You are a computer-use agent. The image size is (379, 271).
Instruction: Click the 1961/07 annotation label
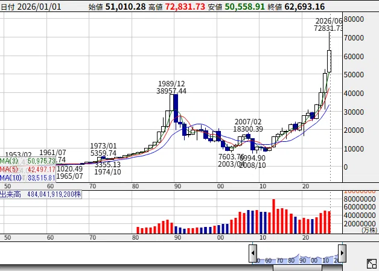click(53, 153)
